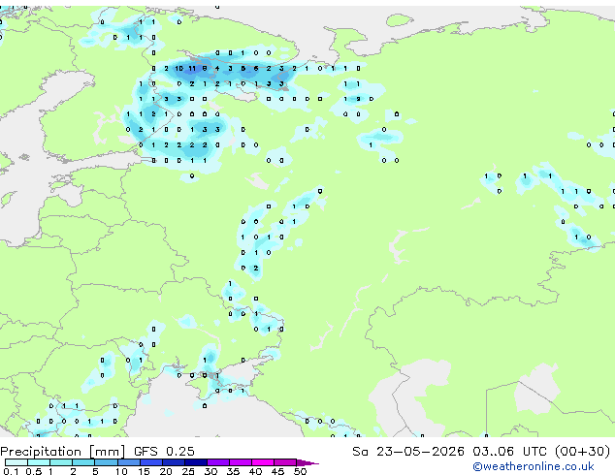Image resolution: width=615 pixels, height=475 pixels.
Task: Select the 45 mm legend color swatch
Action: coord(285,462)
